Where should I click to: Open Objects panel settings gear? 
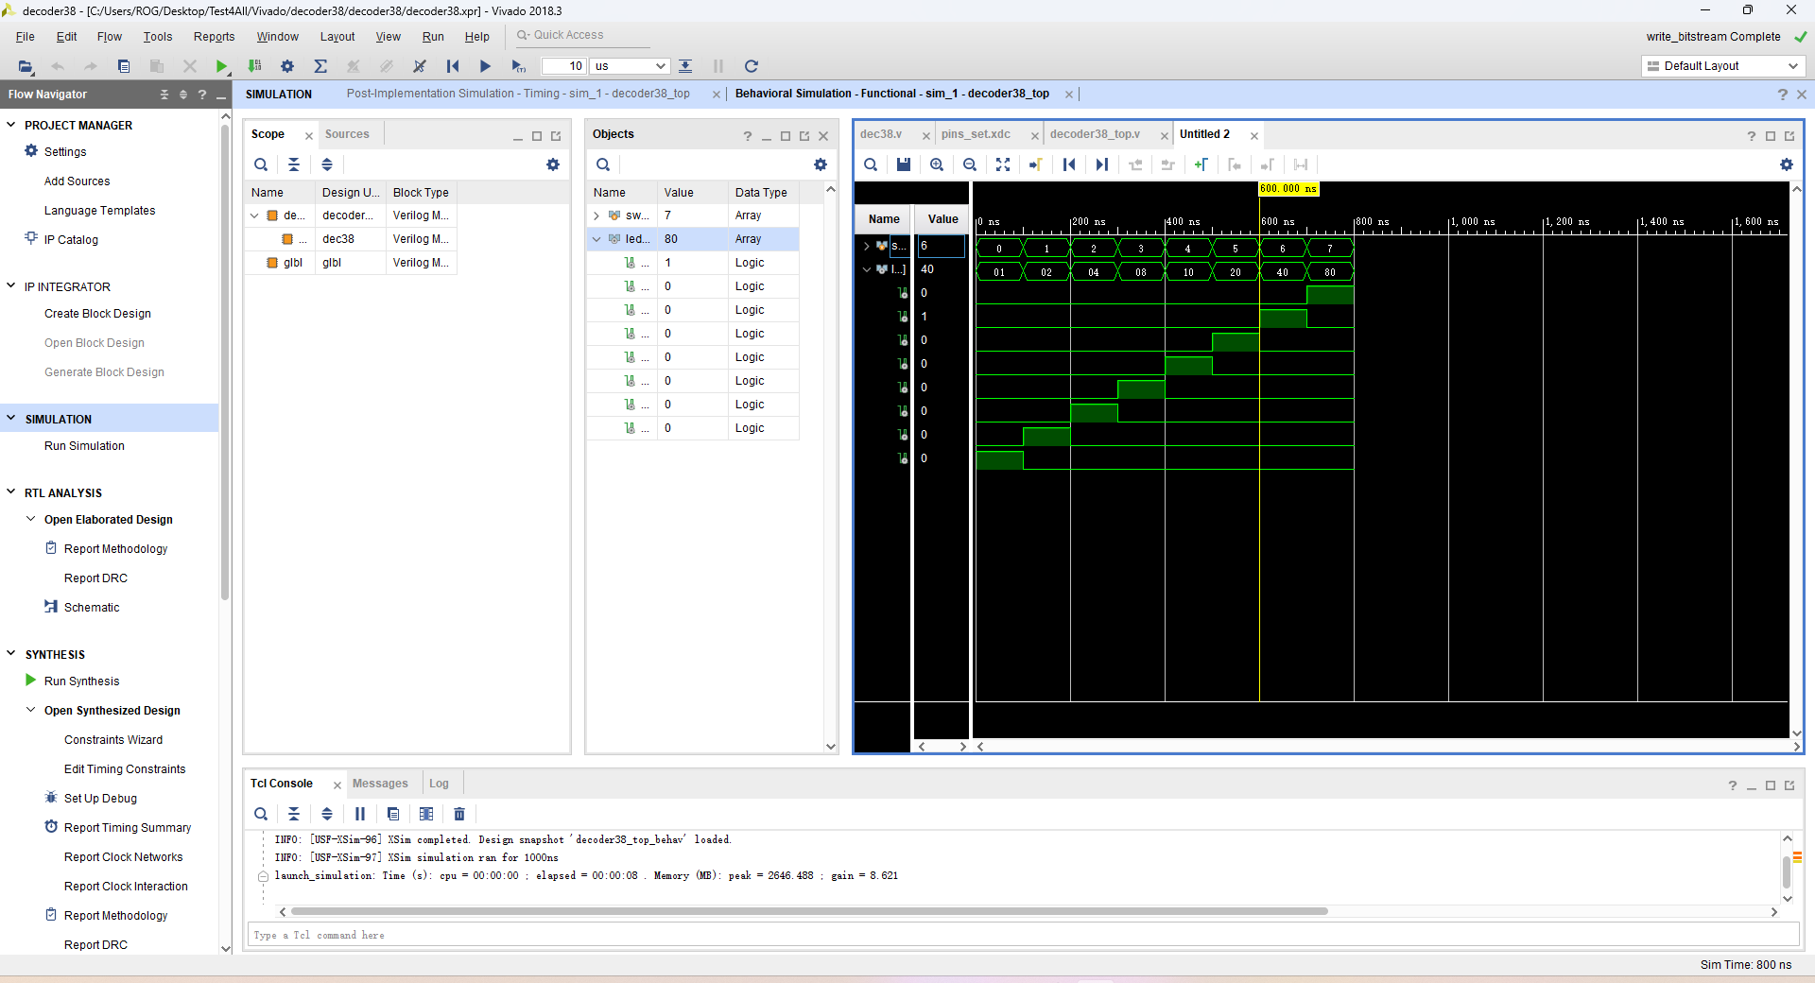821,164
